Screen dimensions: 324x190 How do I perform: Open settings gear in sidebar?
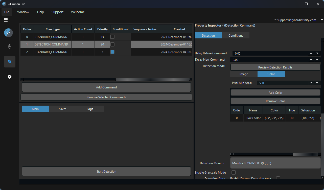[x=10, y=77]
